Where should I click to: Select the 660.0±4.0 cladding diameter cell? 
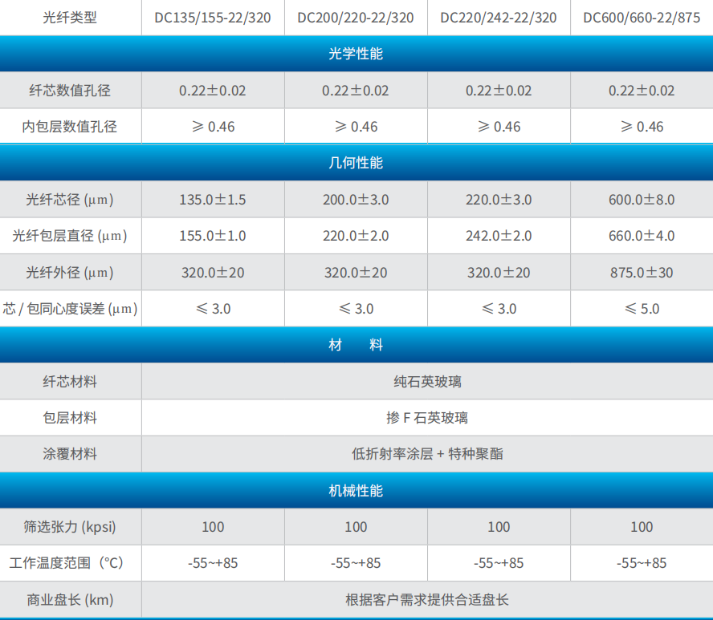(x=642, y=236)
